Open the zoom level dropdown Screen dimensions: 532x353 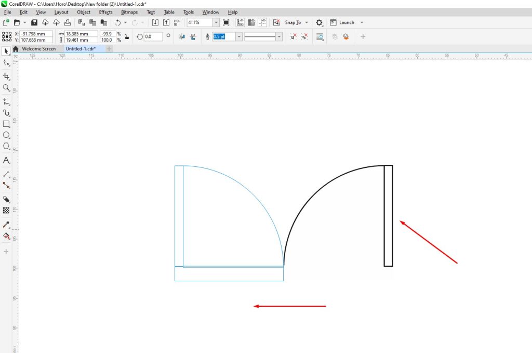pos(216,22)
